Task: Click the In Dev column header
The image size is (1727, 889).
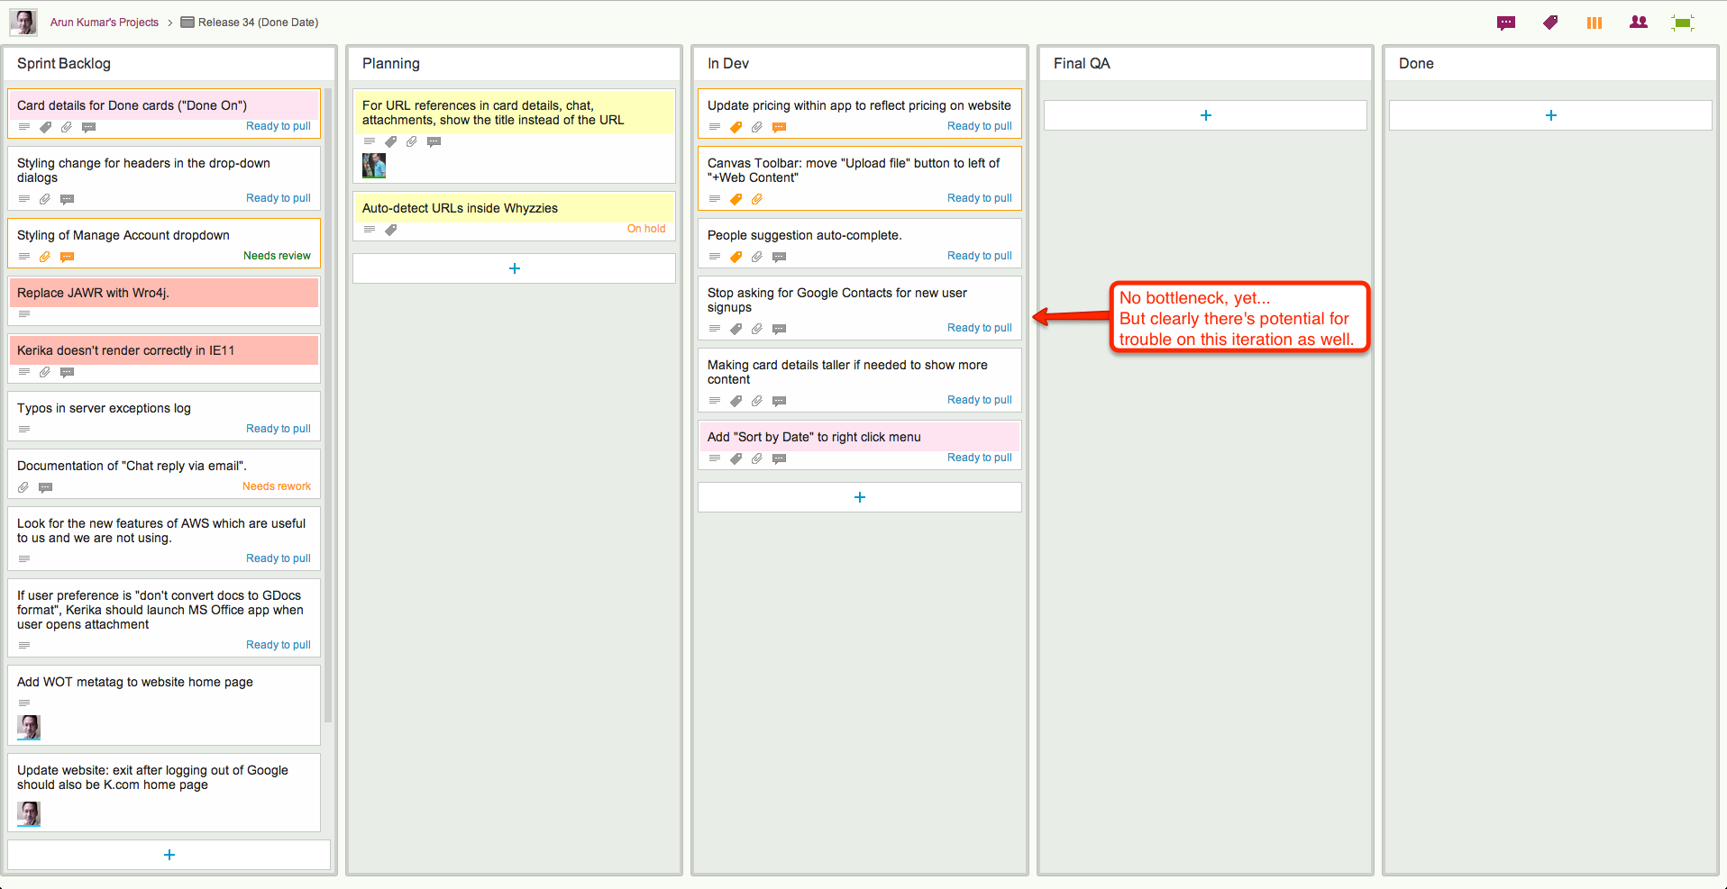Action: click(860, 63)
